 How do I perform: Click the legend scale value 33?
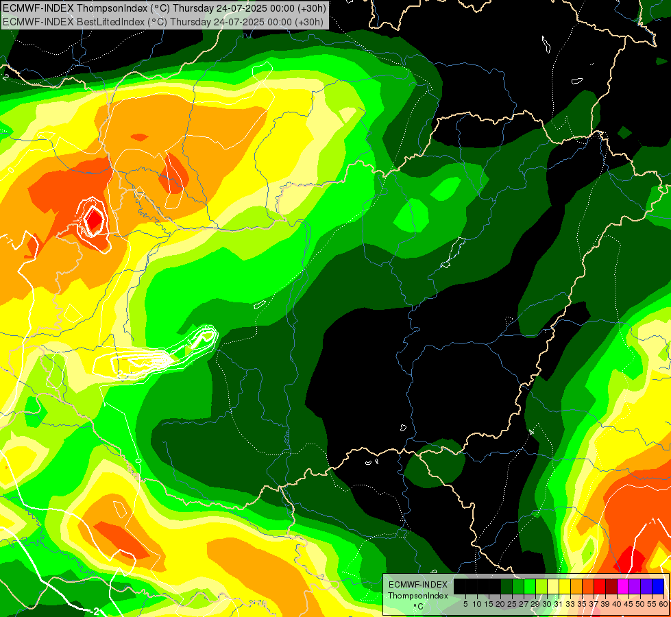click(x=570, y=604)
